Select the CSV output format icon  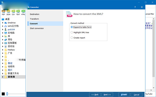click(13, 12)
